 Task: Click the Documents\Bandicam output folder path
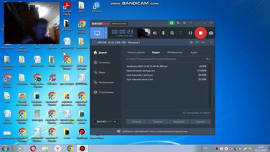coord(151,59)
